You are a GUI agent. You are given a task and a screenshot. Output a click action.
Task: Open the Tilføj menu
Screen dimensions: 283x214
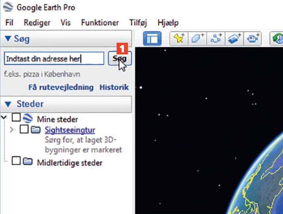point(138,23)
